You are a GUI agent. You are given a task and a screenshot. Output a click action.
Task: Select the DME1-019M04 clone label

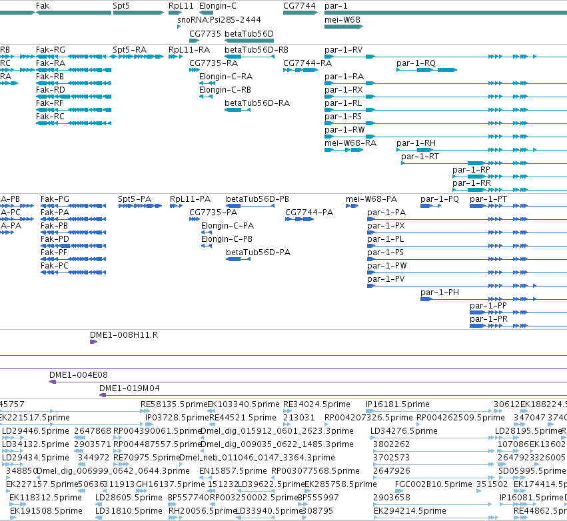[x=129, y=388]
